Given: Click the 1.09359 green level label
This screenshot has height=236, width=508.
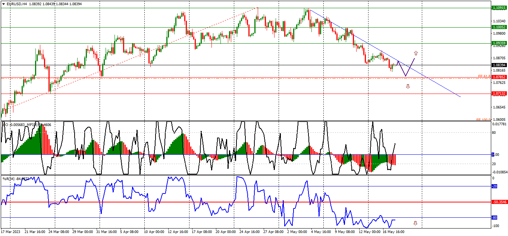Looking at the screenshot, I should (x=499, y=43).
